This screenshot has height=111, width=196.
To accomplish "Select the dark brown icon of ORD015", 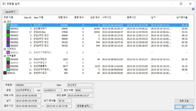I will click(x=5, y=73).
